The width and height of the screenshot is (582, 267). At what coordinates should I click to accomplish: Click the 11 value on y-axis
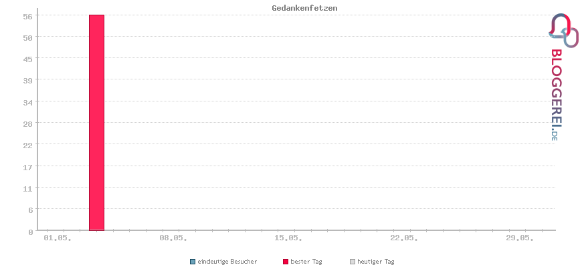(29, 188)
